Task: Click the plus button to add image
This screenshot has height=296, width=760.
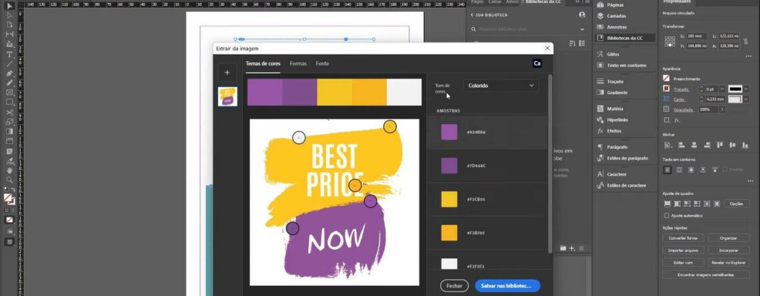Action: tap(227, 73)
